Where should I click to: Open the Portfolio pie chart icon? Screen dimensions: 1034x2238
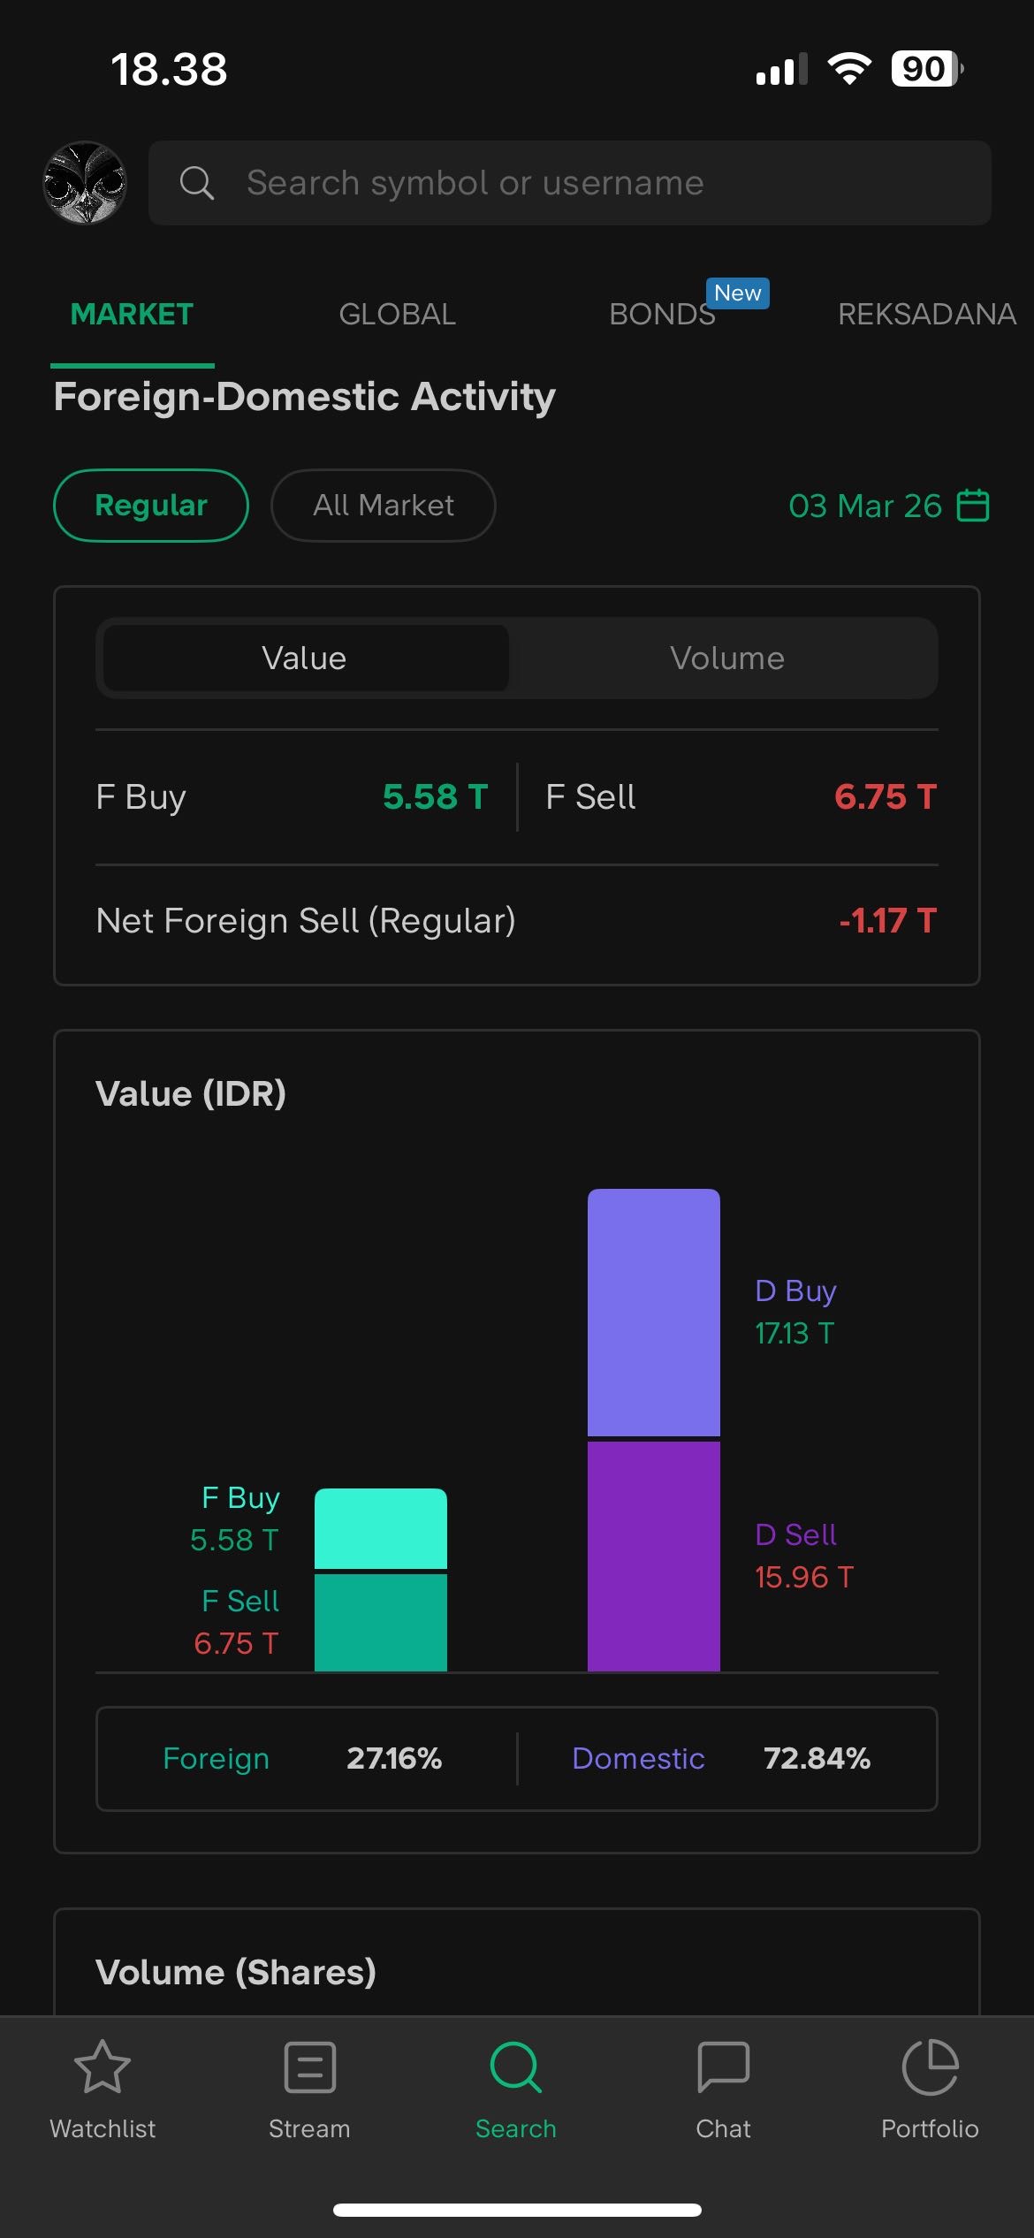click(x=930, y=2067)
